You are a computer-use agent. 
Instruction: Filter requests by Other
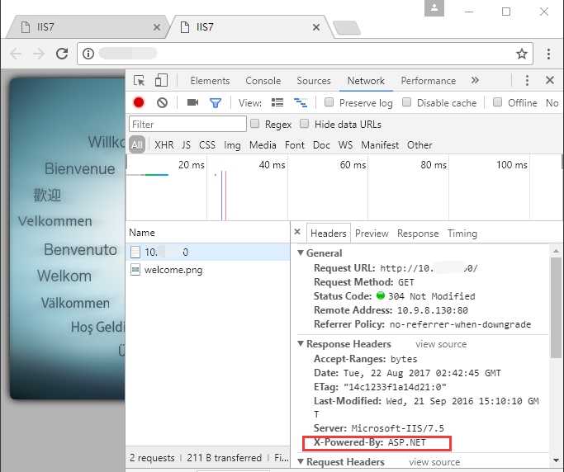[x=419, y=145]
